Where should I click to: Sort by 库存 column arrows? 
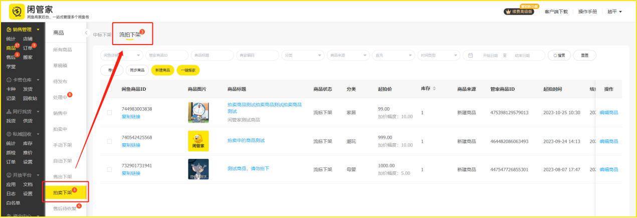click(434, 89)
